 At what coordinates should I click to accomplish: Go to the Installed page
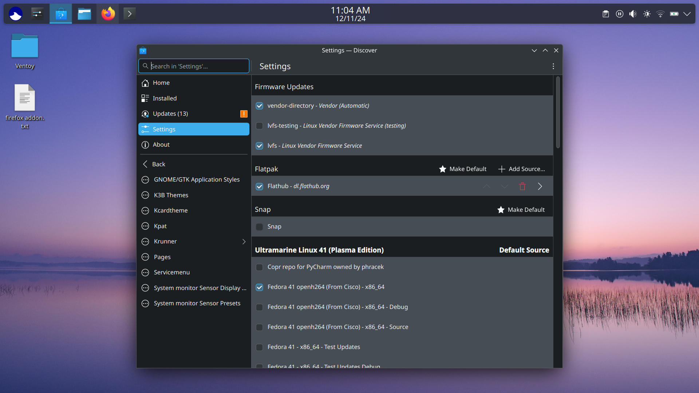tap(165, 98)
